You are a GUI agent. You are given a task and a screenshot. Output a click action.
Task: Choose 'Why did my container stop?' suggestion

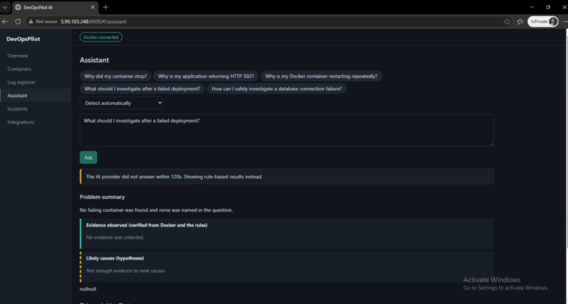(116, 76)
